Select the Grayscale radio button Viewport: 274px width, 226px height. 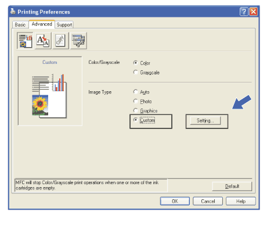click(x=135, y=72)
